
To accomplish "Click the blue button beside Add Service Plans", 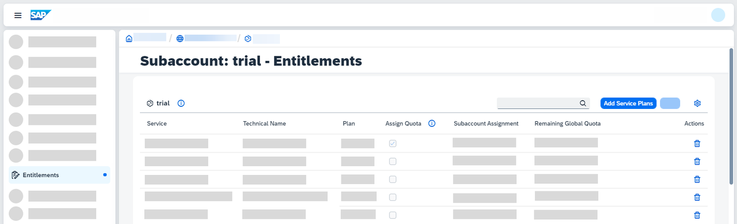I will [670, 103].
